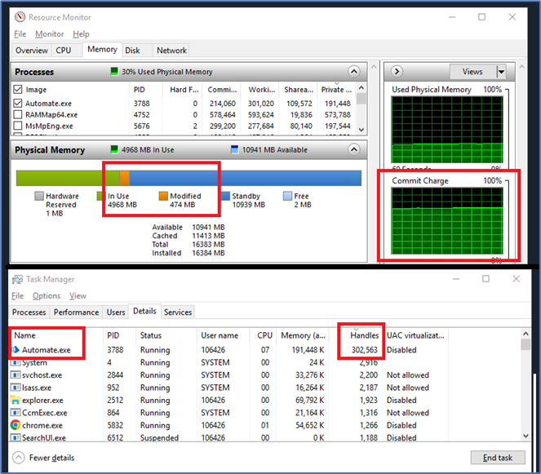The image size is (541, 474).
Task: Open the File menu in Task Manager
Action: pos(18,296)
